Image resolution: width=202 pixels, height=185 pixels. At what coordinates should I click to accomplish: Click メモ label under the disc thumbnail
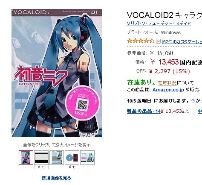pos(72,167)
